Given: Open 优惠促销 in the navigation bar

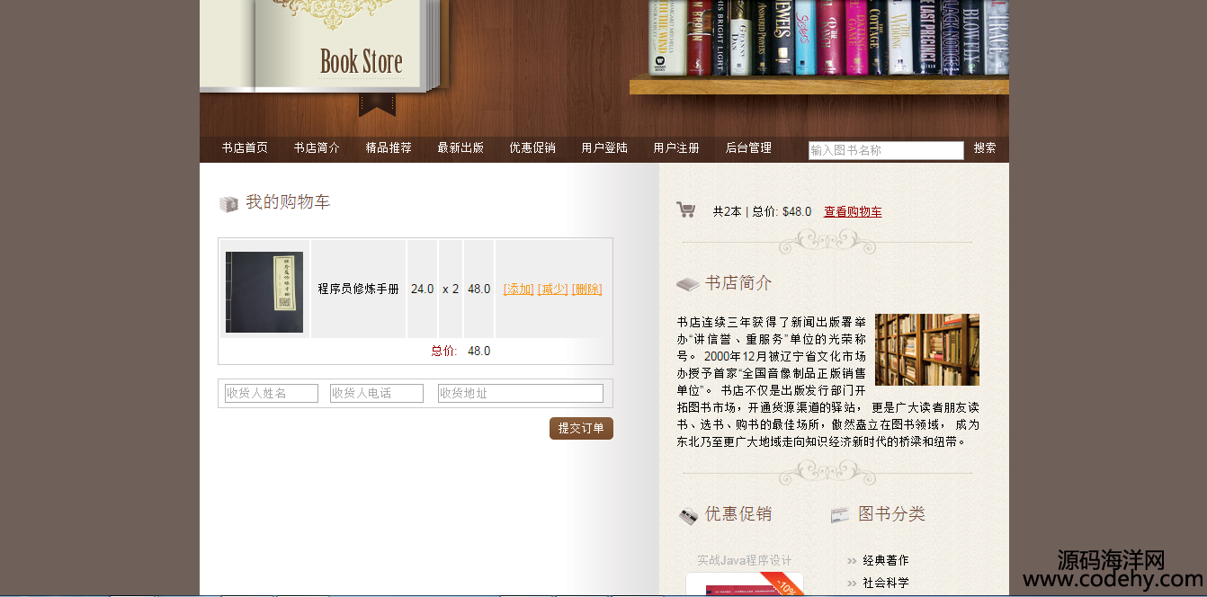Looking at the screenshot, I should click(x=532, y=148).
